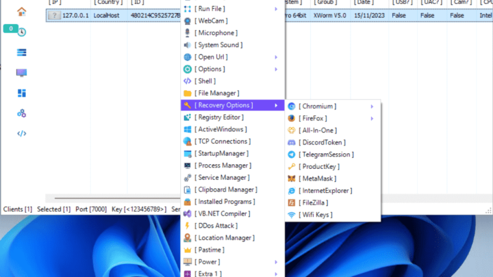493x277 pixels.
Task: Click the Microphone menu icon
Action: click(x=188, y=33)
